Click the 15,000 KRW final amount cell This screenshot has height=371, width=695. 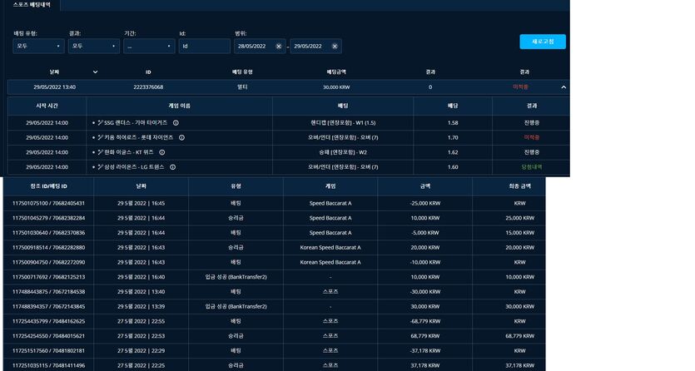[x=519, y=233]
